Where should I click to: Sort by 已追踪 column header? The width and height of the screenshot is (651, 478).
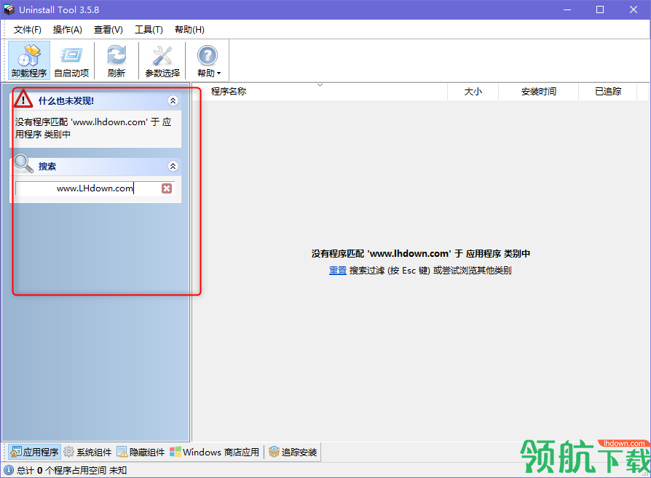pos(608,91)
